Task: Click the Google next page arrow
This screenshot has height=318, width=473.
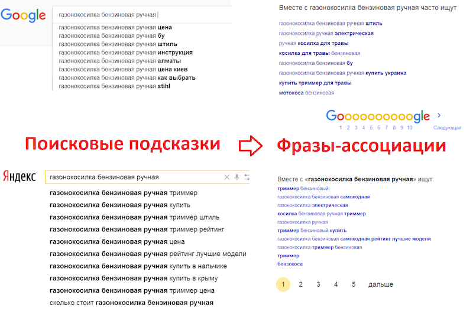Action: pos(439,116)
